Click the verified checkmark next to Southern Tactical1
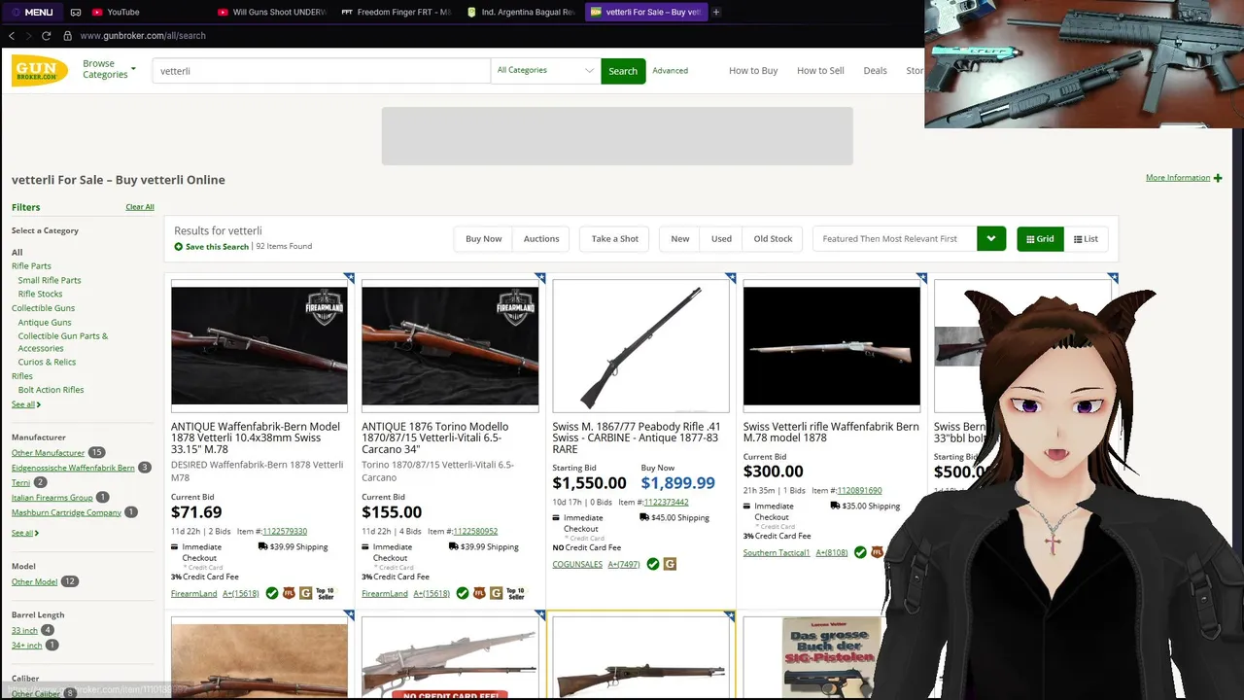Screen dimensions: 1244x700 pos(860,552)
